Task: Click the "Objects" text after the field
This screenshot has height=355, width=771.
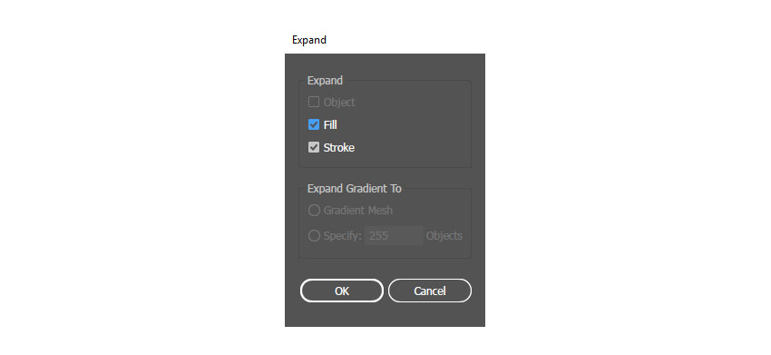Action: coord(444,236)
